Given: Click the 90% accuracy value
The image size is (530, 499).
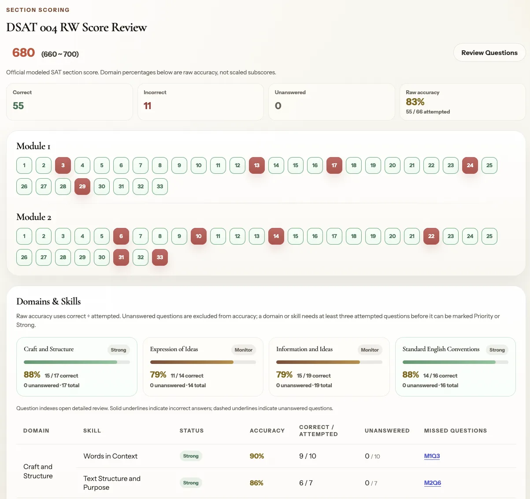Looking at the screenshot, I should click(257, 456).
